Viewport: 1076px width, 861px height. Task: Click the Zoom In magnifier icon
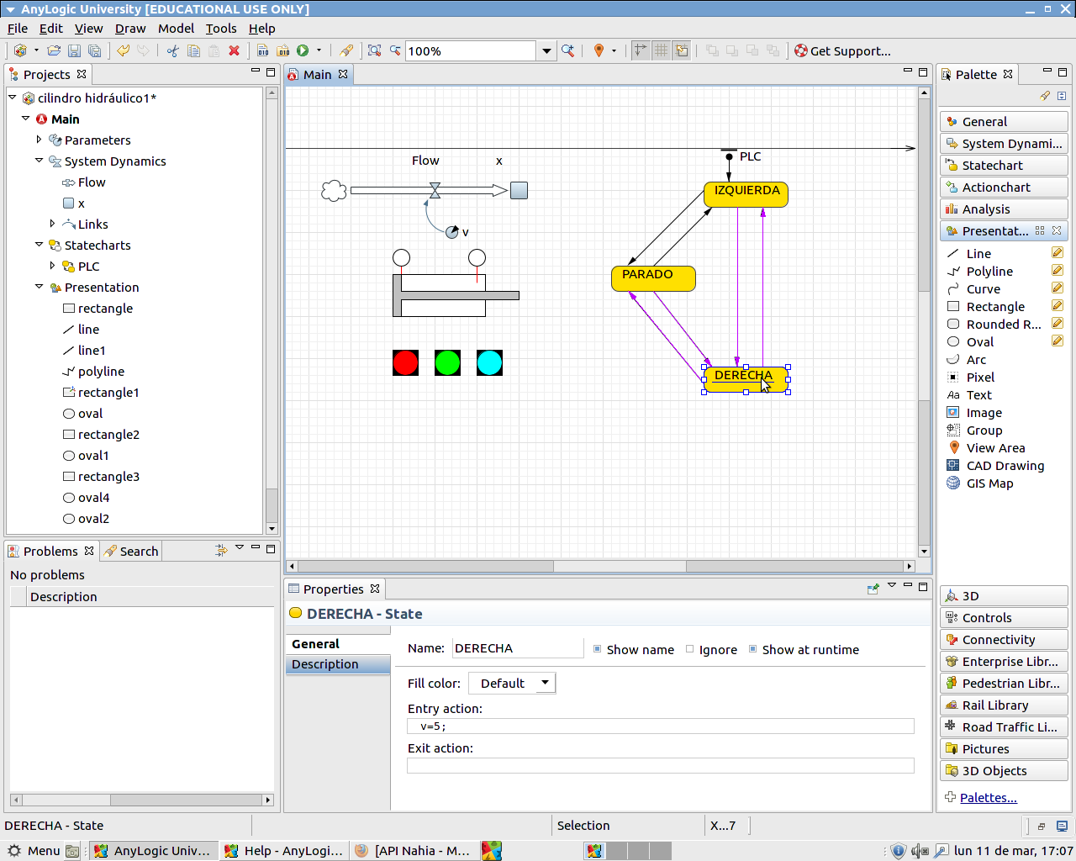pyautogui.click(x=568, y=50)
